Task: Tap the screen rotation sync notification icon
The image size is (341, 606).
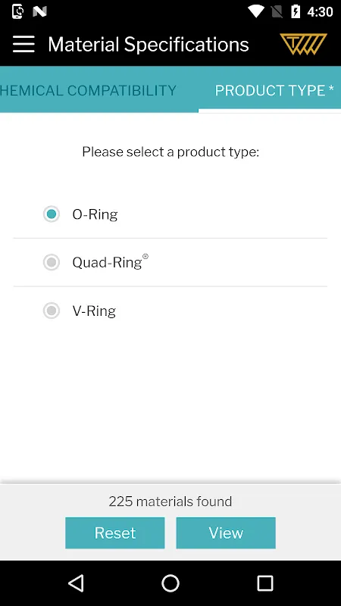Action: [x=17, y=11]
